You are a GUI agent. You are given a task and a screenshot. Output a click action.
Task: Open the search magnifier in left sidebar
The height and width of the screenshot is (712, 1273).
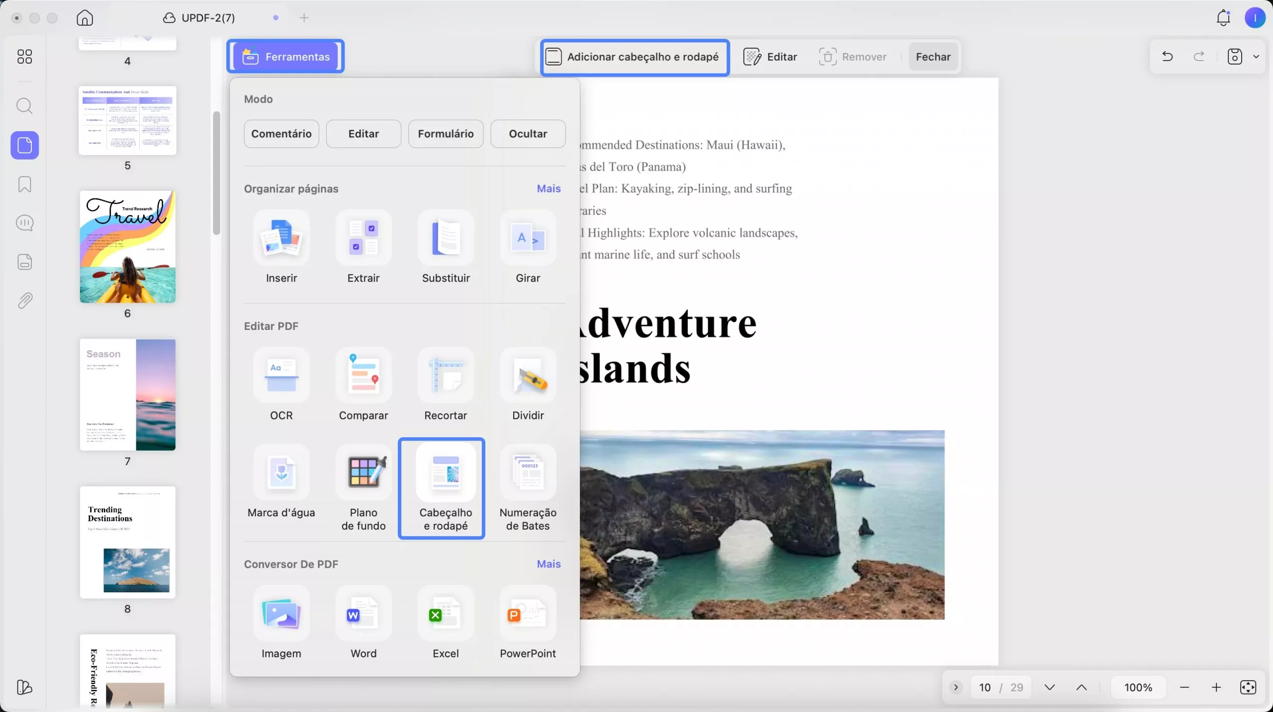pyautogui.click(x=24, y=106)
